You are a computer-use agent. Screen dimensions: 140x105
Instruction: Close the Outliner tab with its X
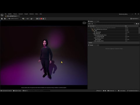[x=98, y=21]
